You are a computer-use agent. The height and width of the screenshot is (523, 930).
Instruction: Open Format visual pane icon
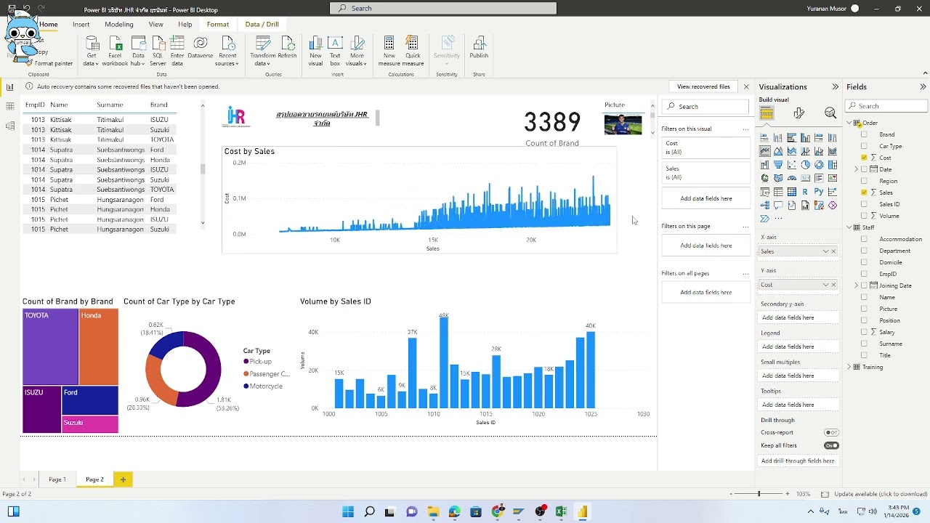798,113
